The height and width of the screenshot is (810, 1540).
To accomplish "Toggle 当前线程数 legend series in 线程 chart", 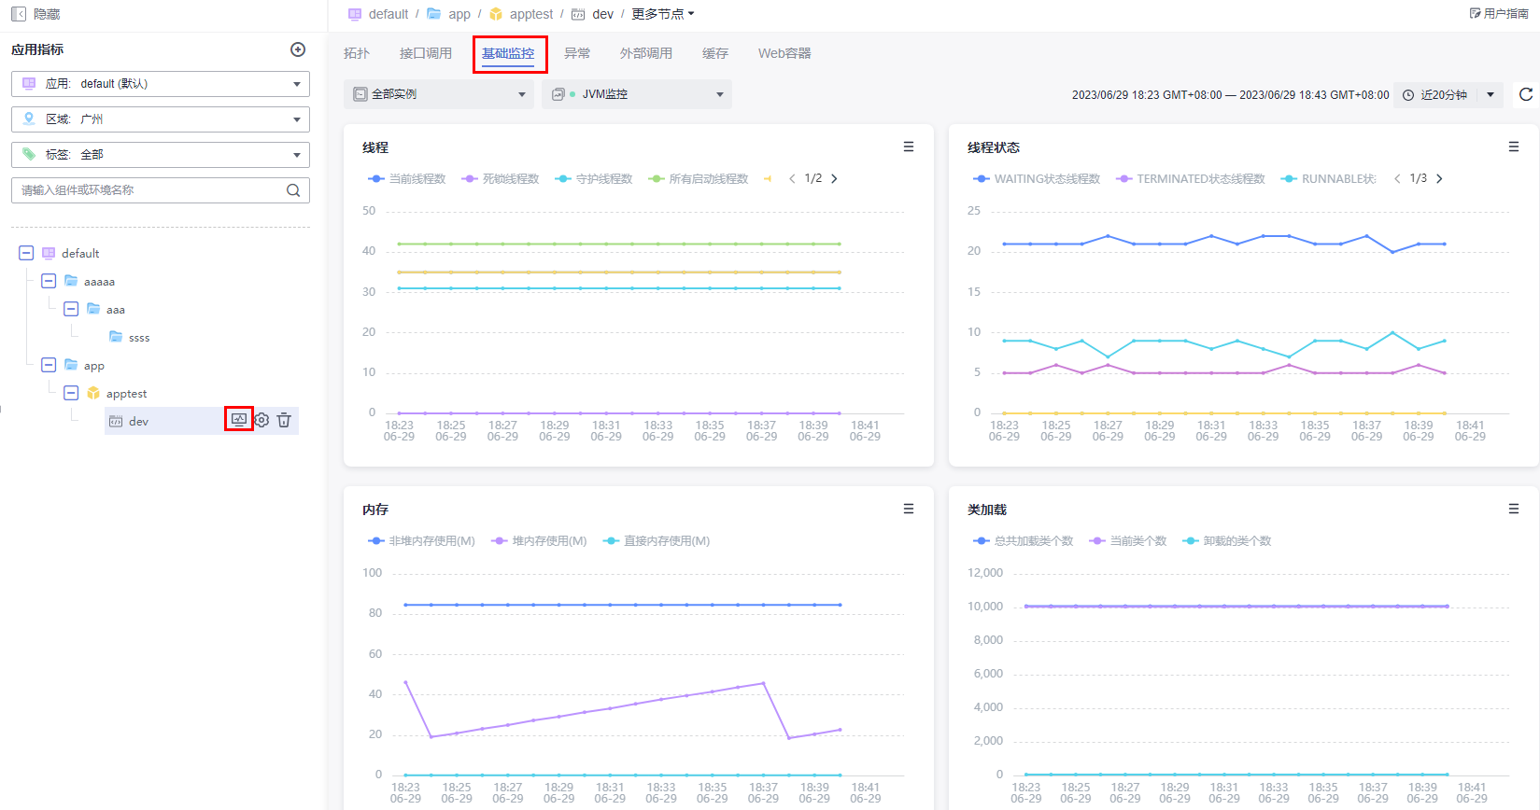I will point(408,179).
